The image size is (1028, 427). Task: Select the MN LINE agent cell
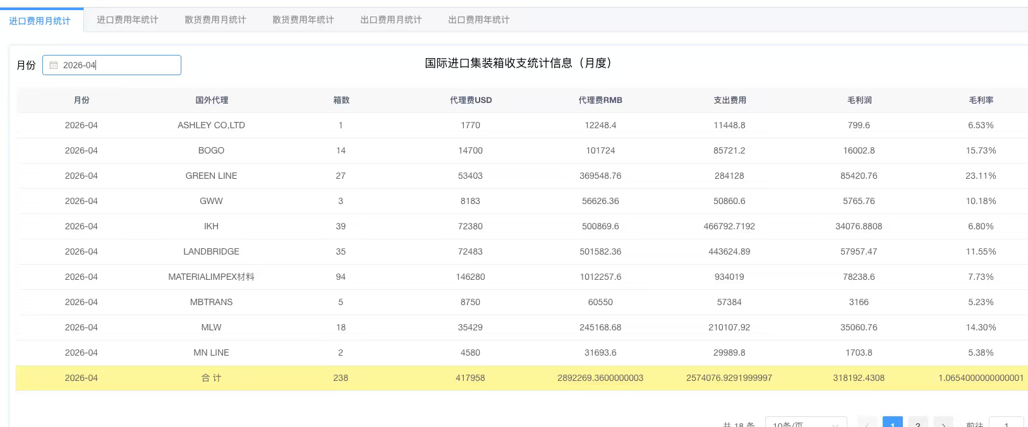pos(211,352)
